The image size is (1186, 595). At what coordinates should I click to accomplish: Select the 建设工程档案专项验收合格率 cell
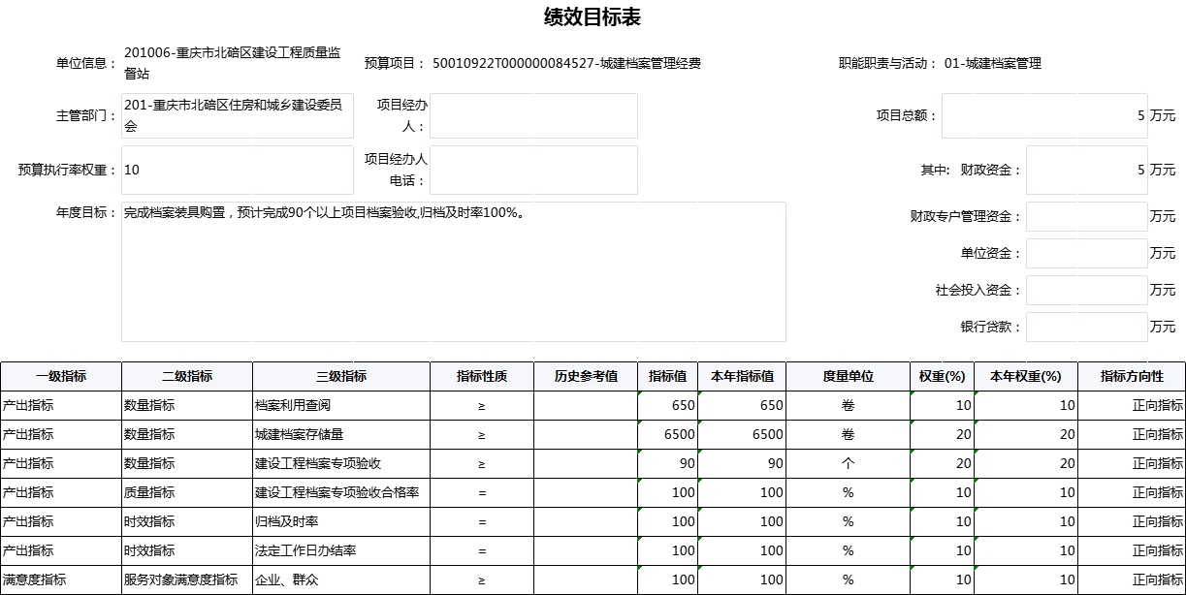(341, 492)
